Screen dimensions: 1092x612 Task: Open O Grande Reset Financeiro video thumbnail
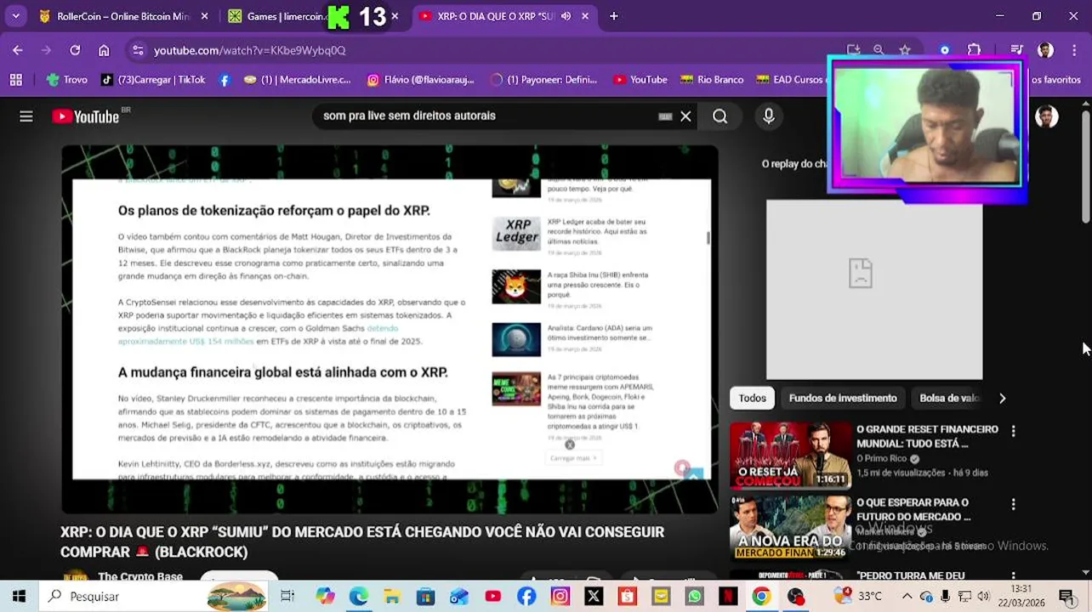(x=790, y=456)
